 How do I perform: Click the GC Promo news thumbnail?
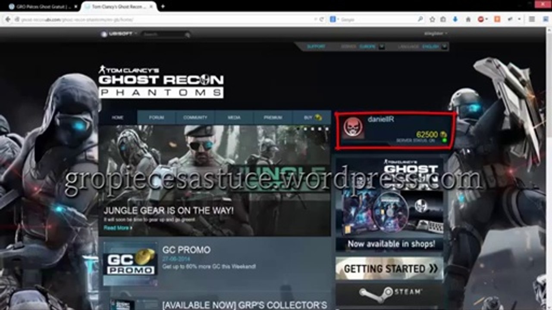[130, 264]
